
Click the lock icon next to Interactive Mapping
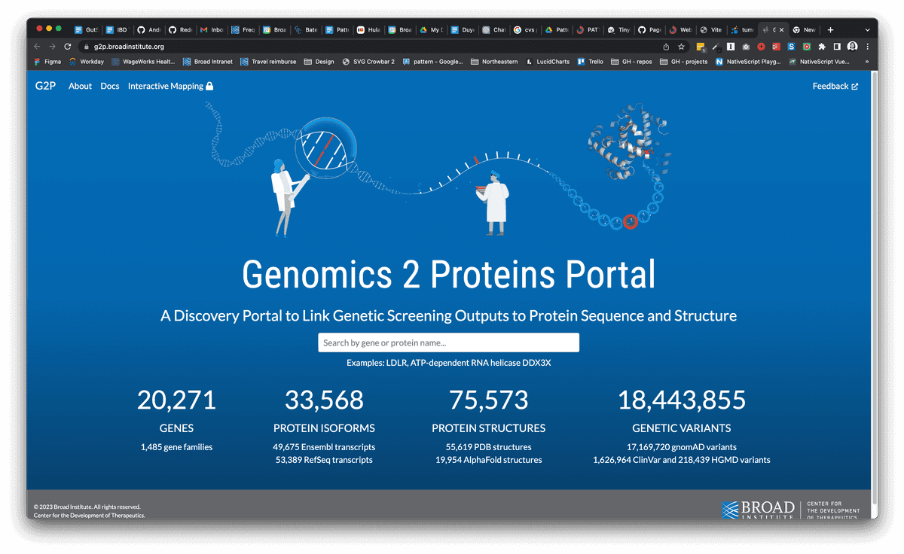pos(208,86)
